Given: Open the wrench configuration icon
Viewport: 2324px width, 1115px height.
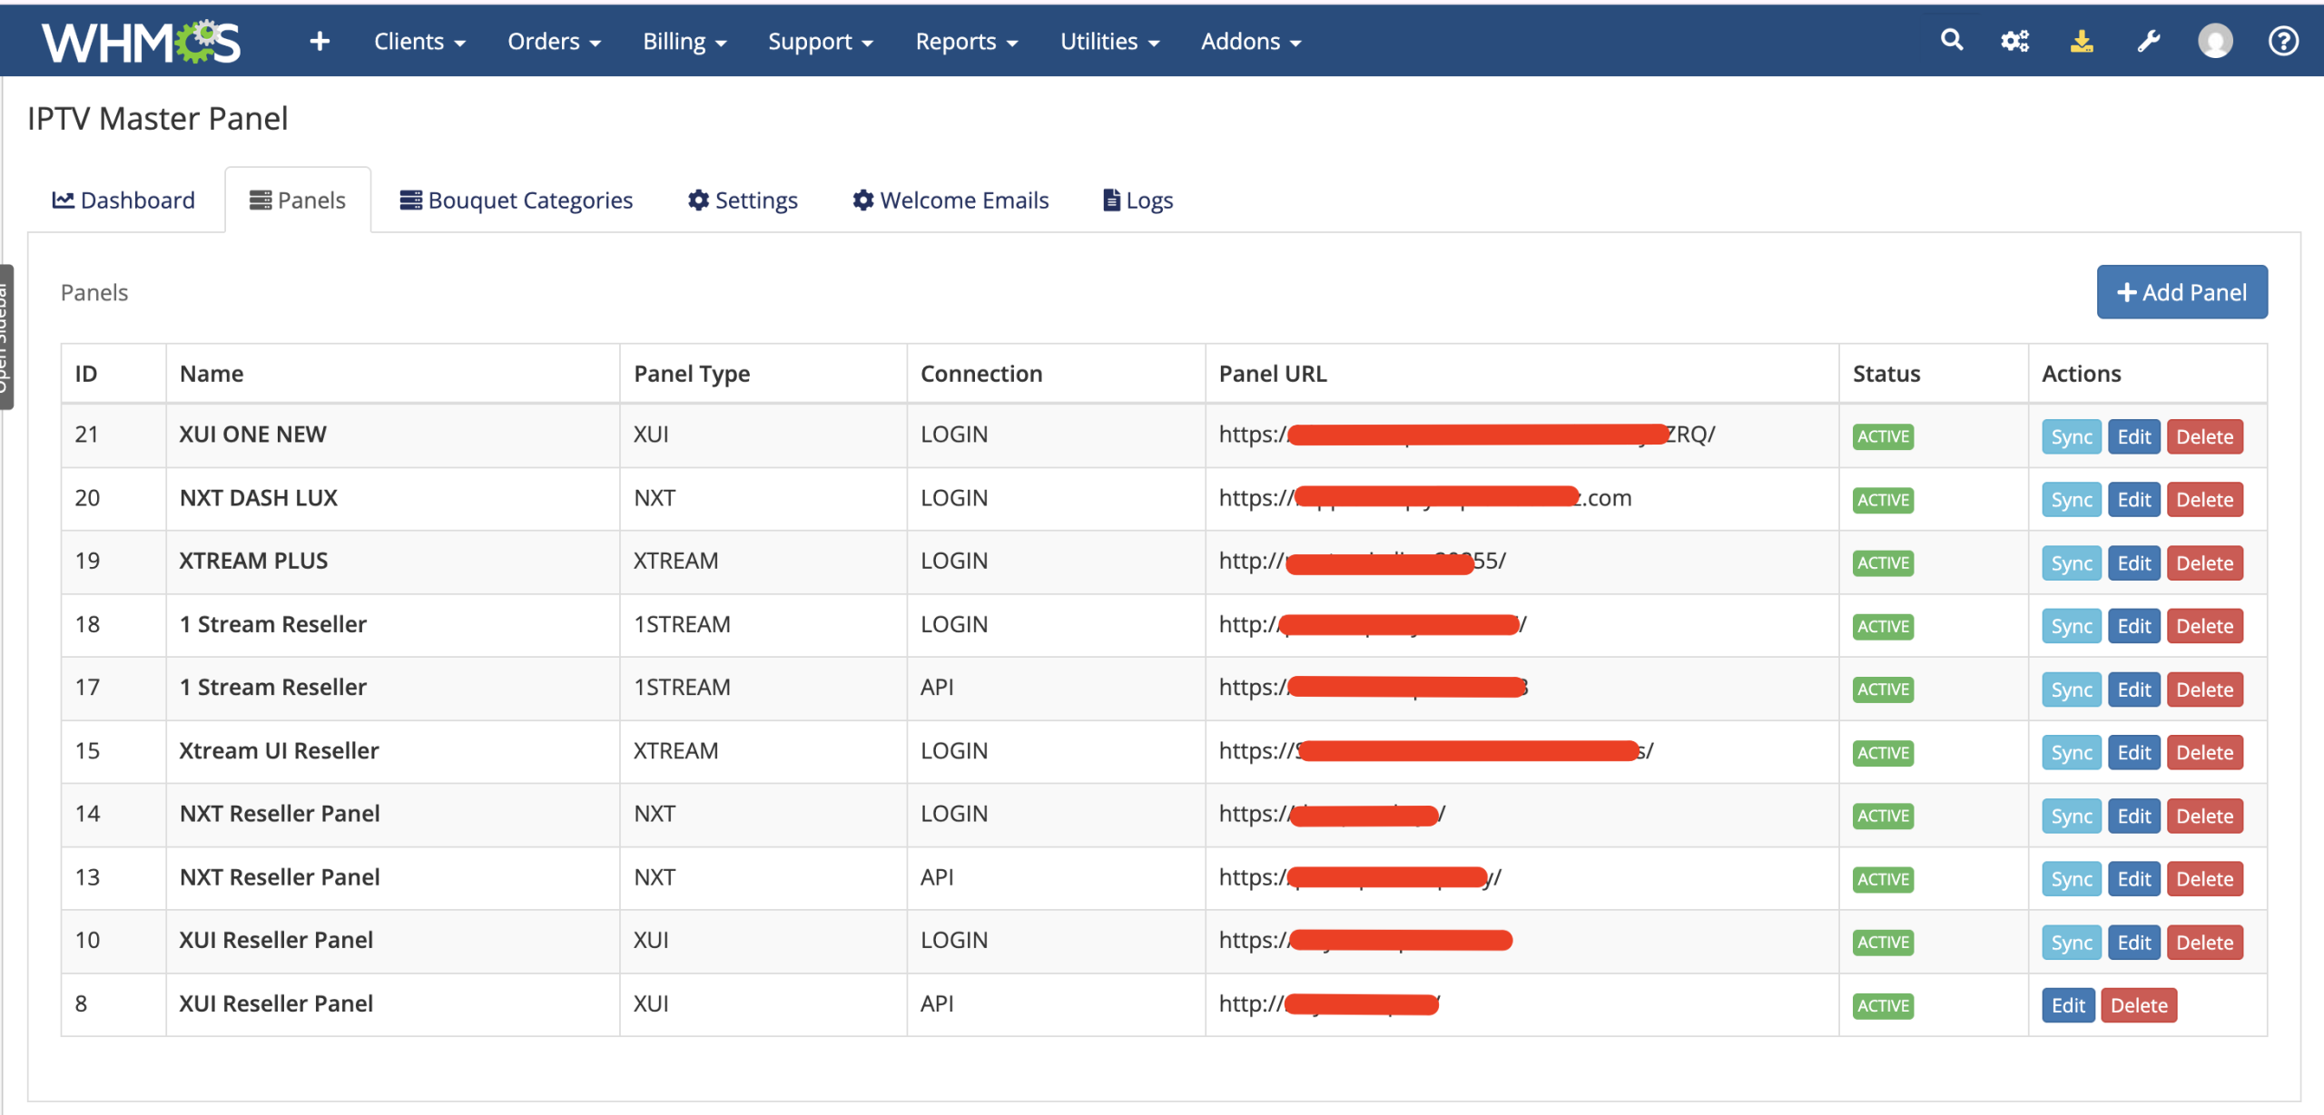Looking at the screenshot, I should click(x=2149, y=41).
